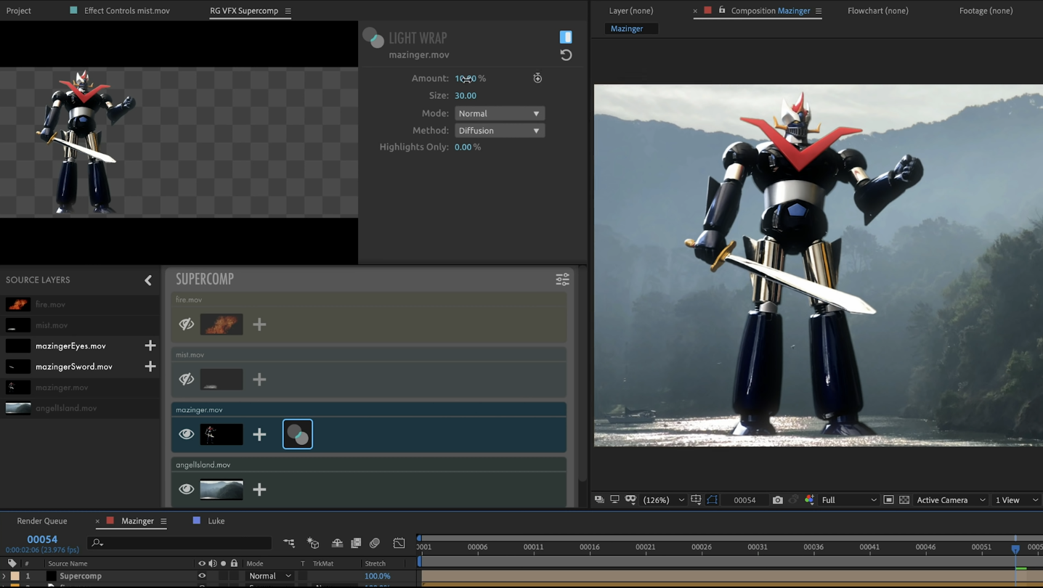Show the hidden mist.mov Supercomp layer

point(187,379)
